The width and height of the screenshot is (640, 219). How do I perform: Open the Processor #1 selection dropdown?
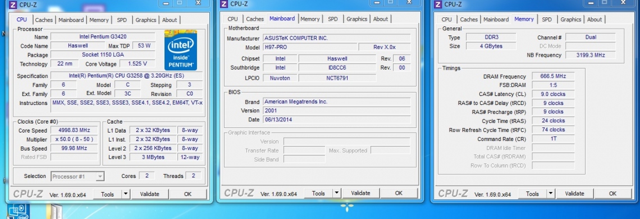(x=77, y=176)
